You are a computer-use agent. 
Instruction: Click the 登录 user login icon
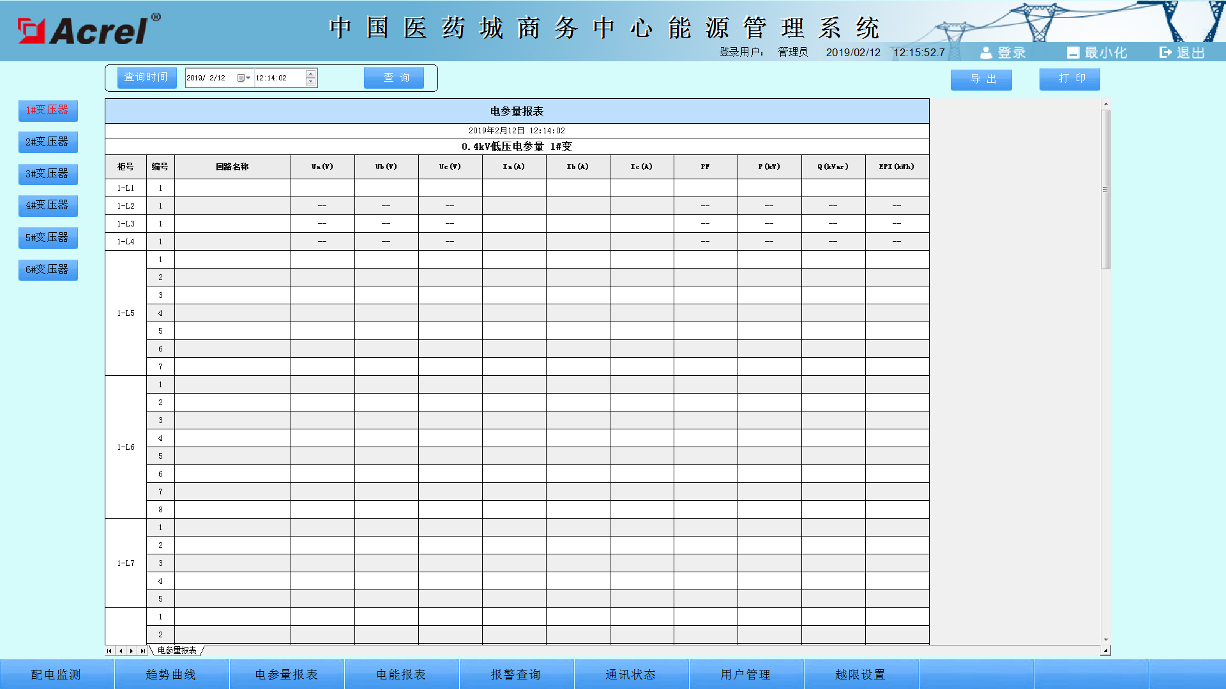click(987, 52)
